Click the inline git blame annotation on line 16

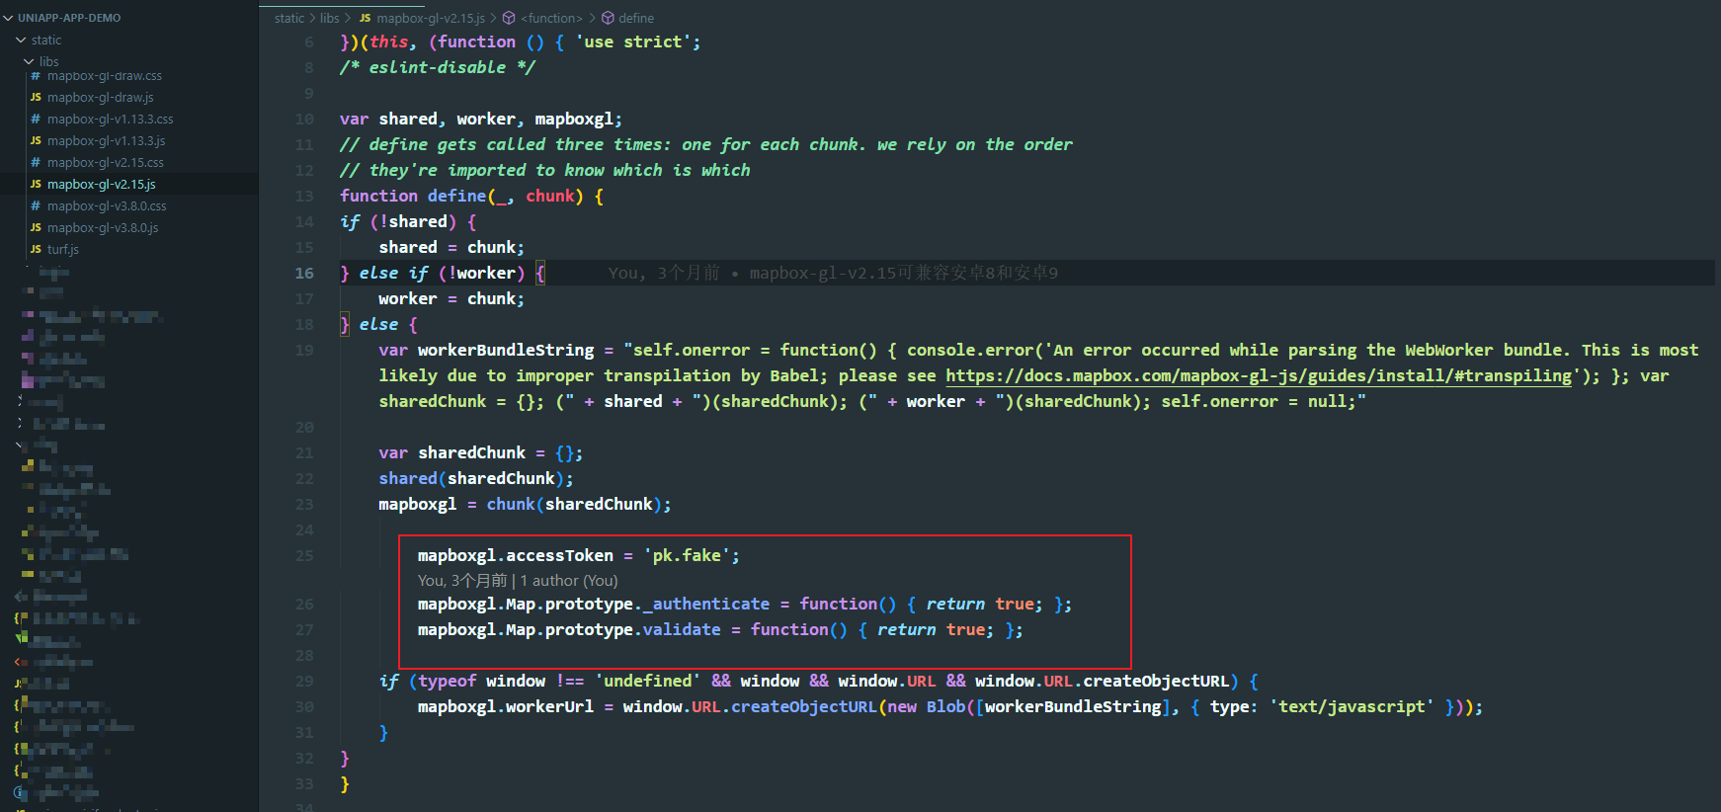coord(833,273)
